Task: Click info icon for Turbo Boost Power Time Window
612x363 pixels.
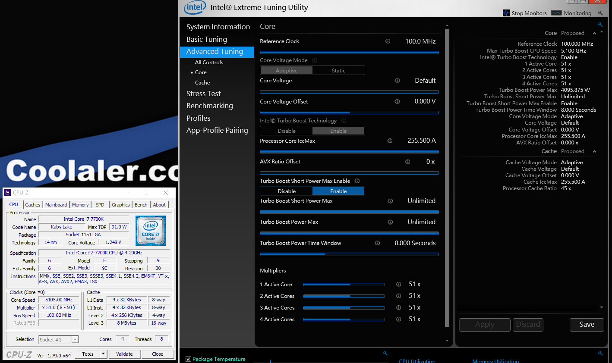Action: (377, 243)
